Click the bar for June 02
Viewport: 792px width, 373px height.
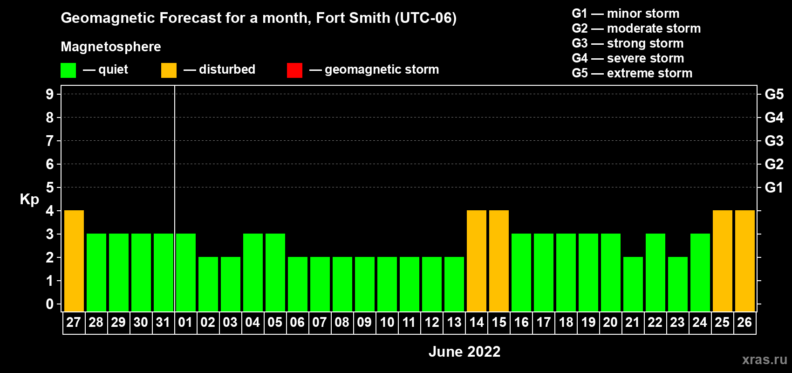208,284
